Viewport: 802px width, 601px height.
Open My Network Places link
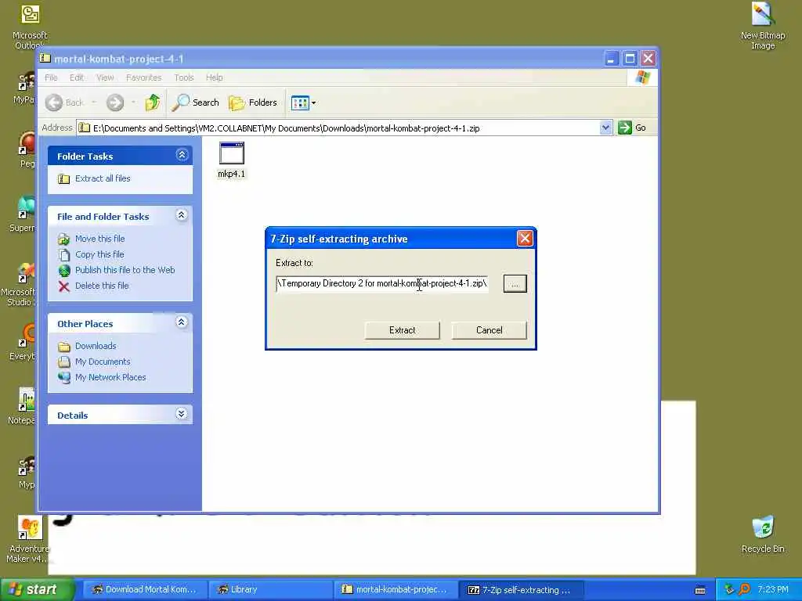pos(110,377)
